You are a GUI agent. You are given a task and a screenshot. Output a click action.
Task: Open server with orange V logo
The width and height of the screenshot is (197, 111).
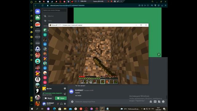click(x=38, y=104)
